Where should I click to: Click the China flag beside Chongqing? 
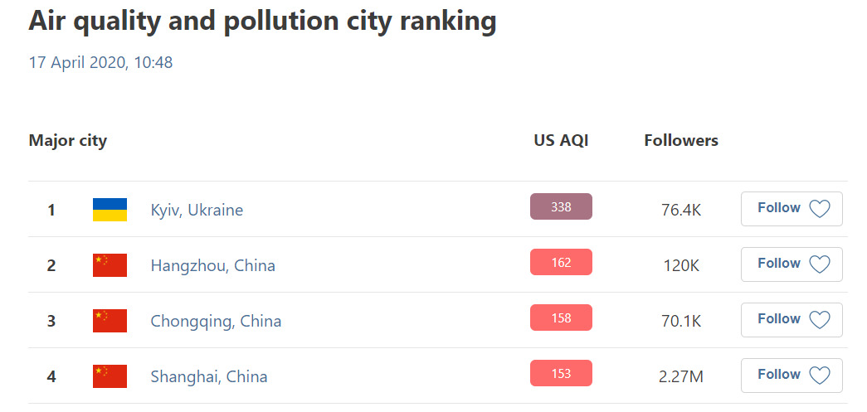pyautogui.click(x=110, y=321)
